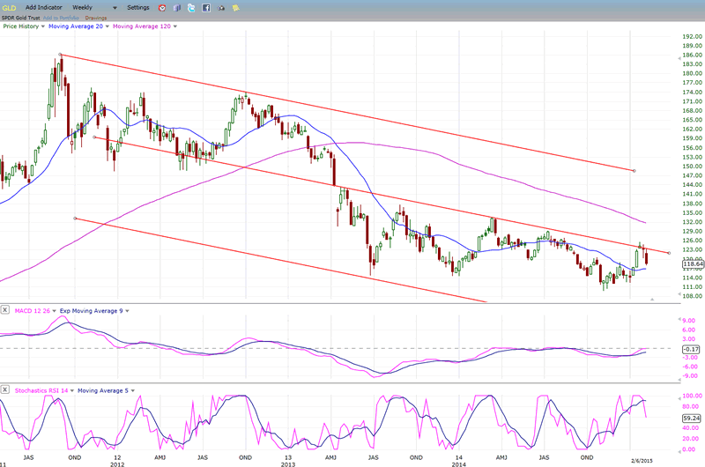Share chart via Facebook icon

coord(205,7)
